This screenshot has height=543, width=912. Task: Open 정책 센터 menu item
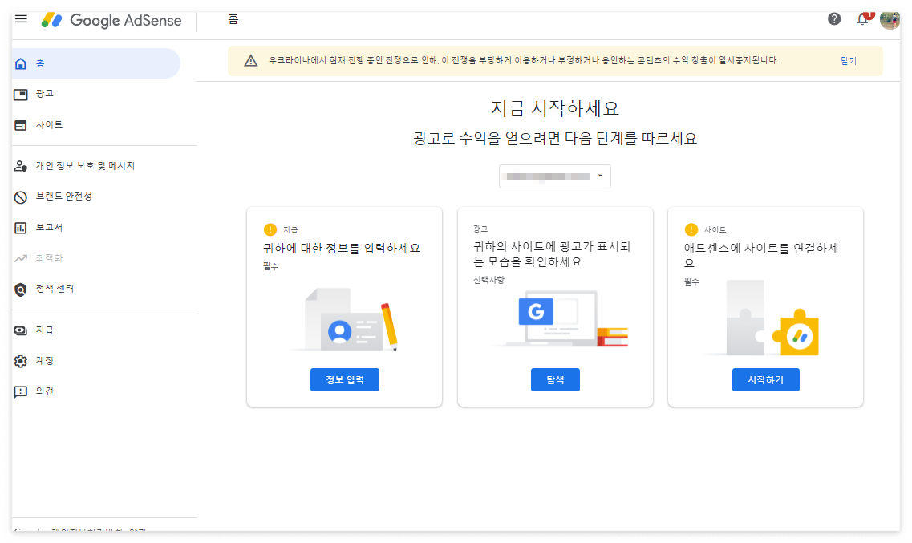(x=55, y=289)
